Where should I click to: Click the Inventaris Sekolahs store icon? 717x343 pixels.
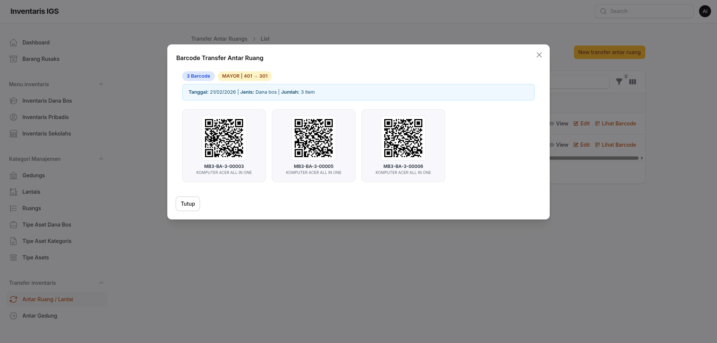pyautogui.click(x=13, y=134)
